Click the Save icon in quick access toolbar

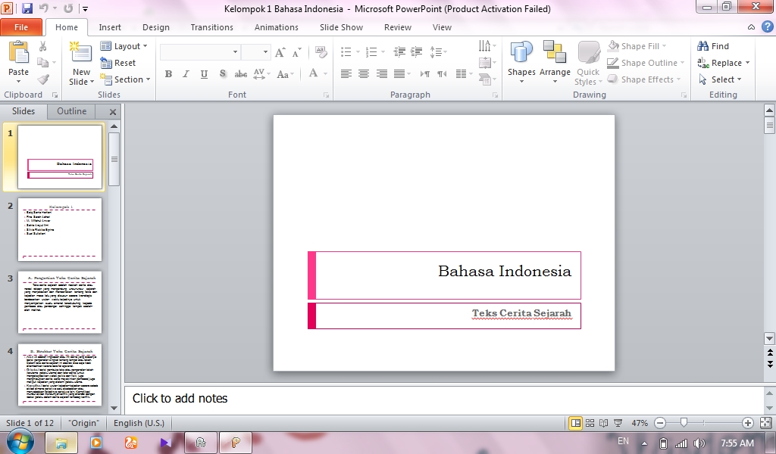click(27, 9)
